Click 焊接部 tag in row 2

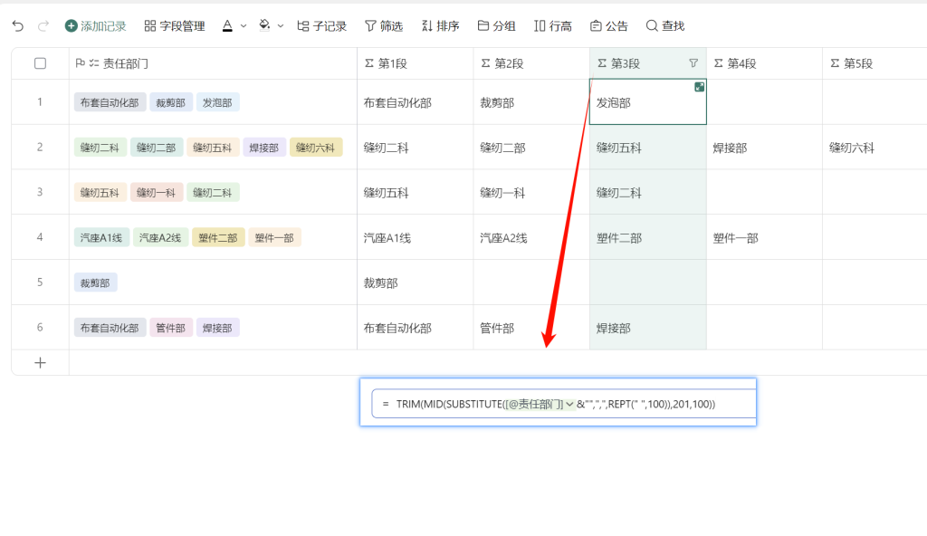(x=264, y=148)
